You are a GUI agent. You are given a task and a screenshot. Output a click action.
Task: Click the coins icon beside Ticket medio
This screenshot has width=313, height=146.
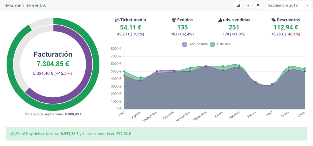pos(117,20)
